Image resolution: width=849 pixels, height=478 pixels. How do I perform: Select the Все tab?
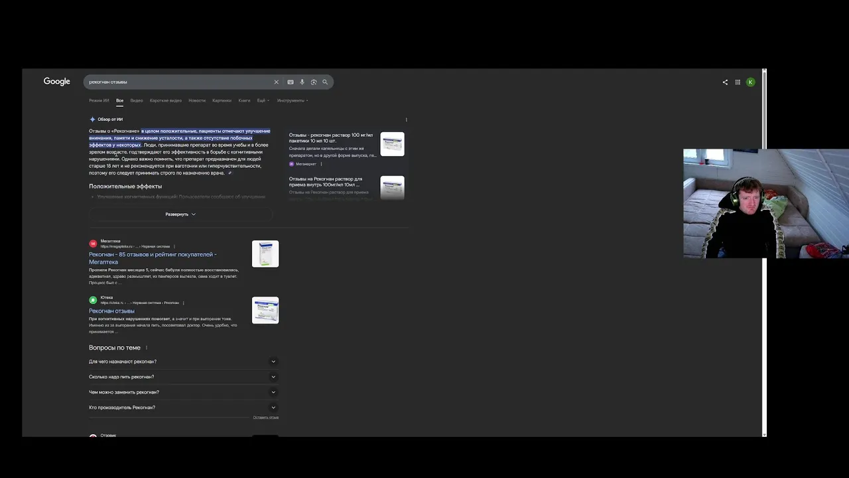pos(119,101)
